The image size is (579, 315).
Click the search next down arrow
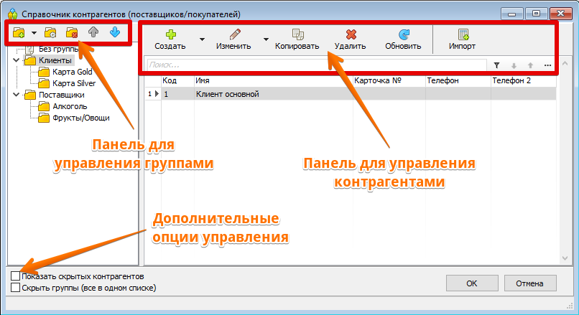coord(514,66)
